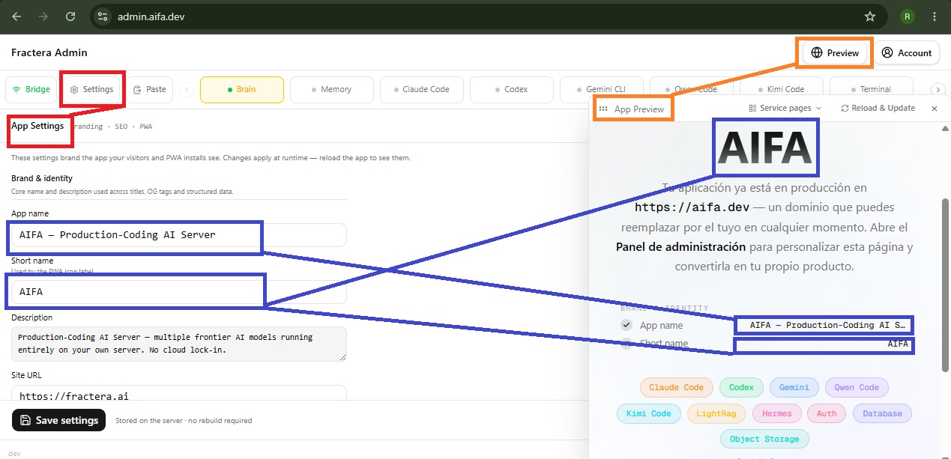Click the App name input field
951x459 pixels.
click(x=178, y=234)
